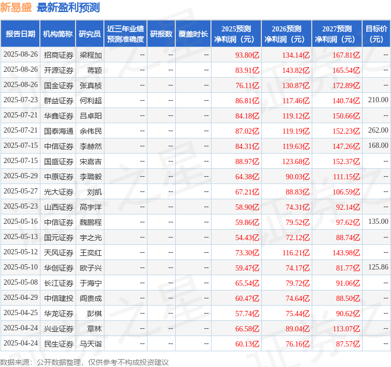
Task: Click target price 262.00 cell
Action: click(378, 131)
